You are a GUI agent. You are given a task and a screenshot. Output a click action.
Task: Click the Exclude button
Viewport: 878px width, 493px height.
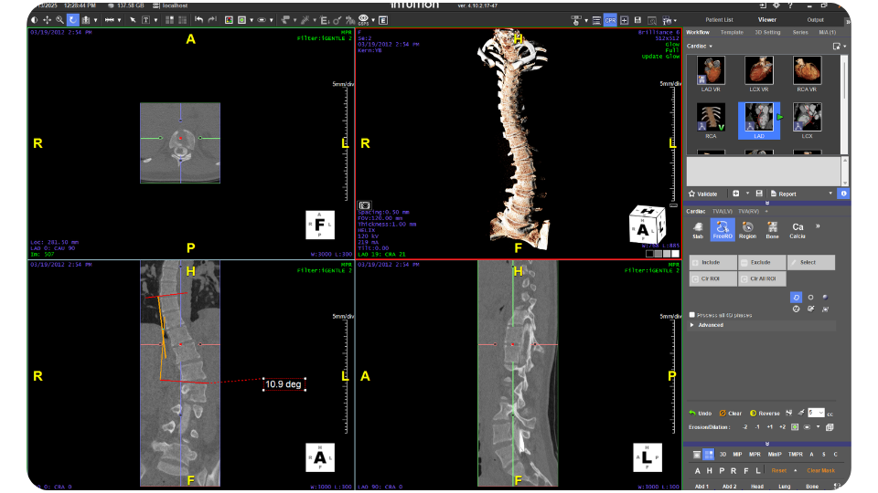click(x=762, y=263)
